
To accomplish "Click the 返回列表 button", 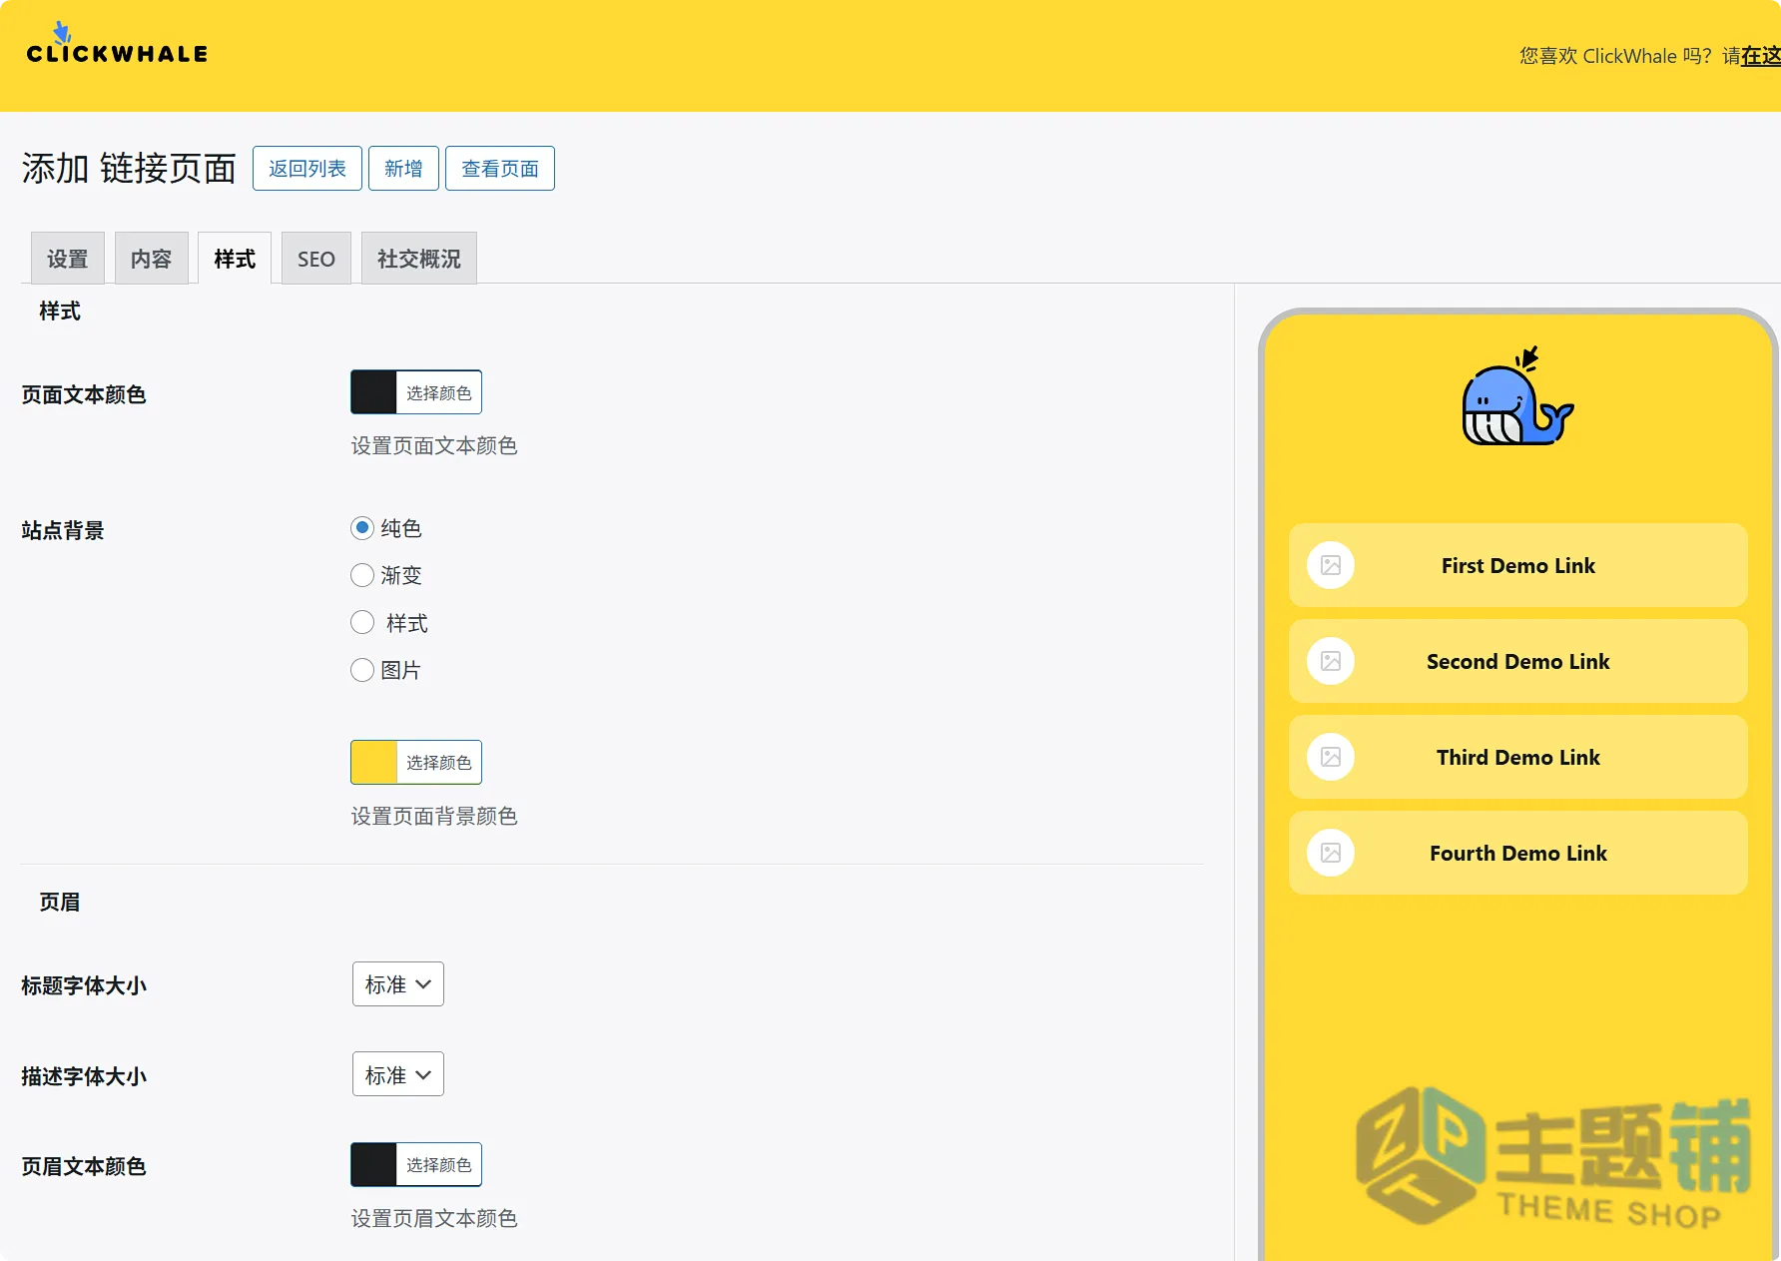I will point(307,168).
